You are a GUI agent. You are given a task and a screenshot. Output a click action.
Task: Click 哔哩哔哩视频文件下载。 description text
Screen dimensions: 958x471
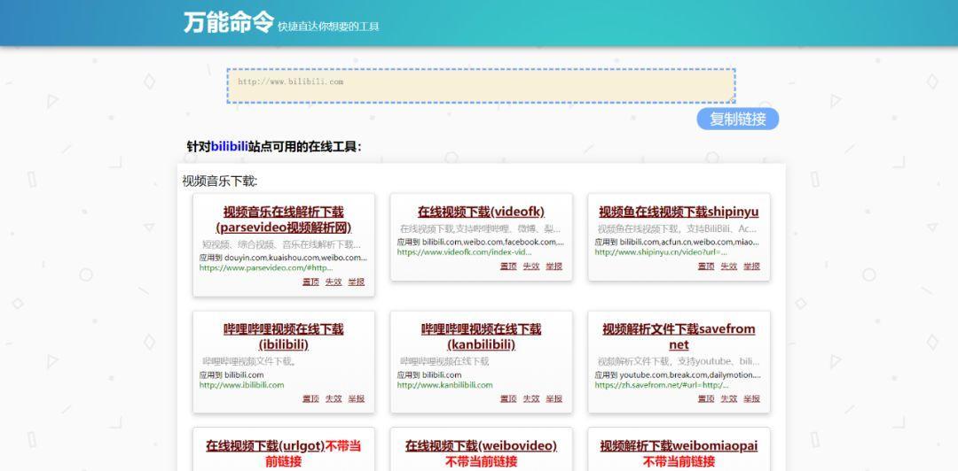tap(249, 361)
